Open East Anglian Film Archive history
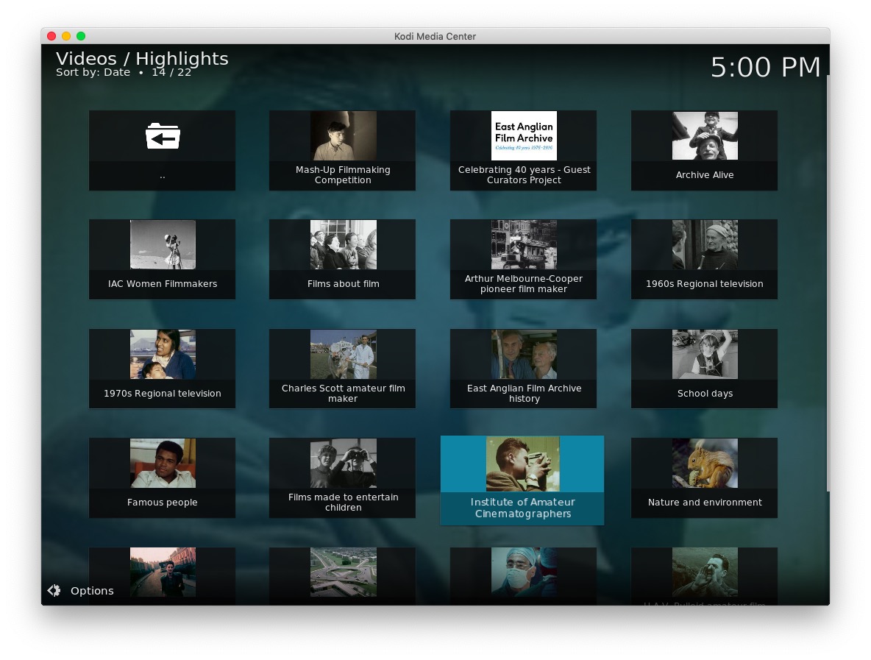Screen dimensions: 871x660 [x=524, y=368]
